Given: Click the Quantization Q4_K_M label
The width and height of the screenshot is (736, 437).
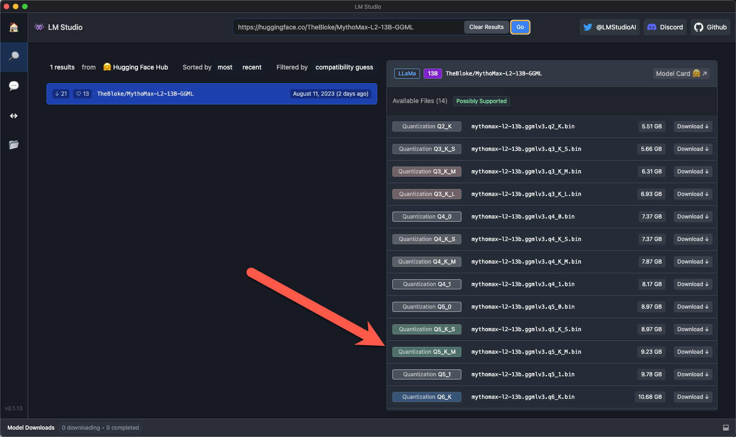Looking at the screenshot, I should [427, 262].
